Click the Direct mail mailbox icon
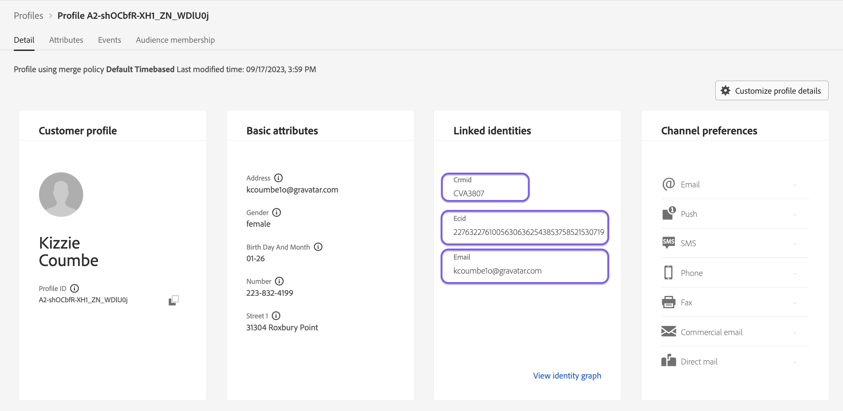 [668, 360]
